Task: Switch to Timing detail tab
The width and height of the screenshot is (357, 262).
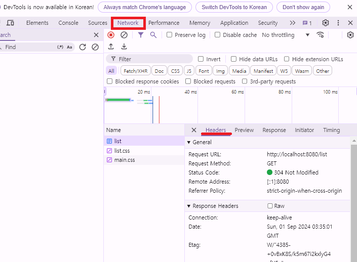Action: [332, 130]
